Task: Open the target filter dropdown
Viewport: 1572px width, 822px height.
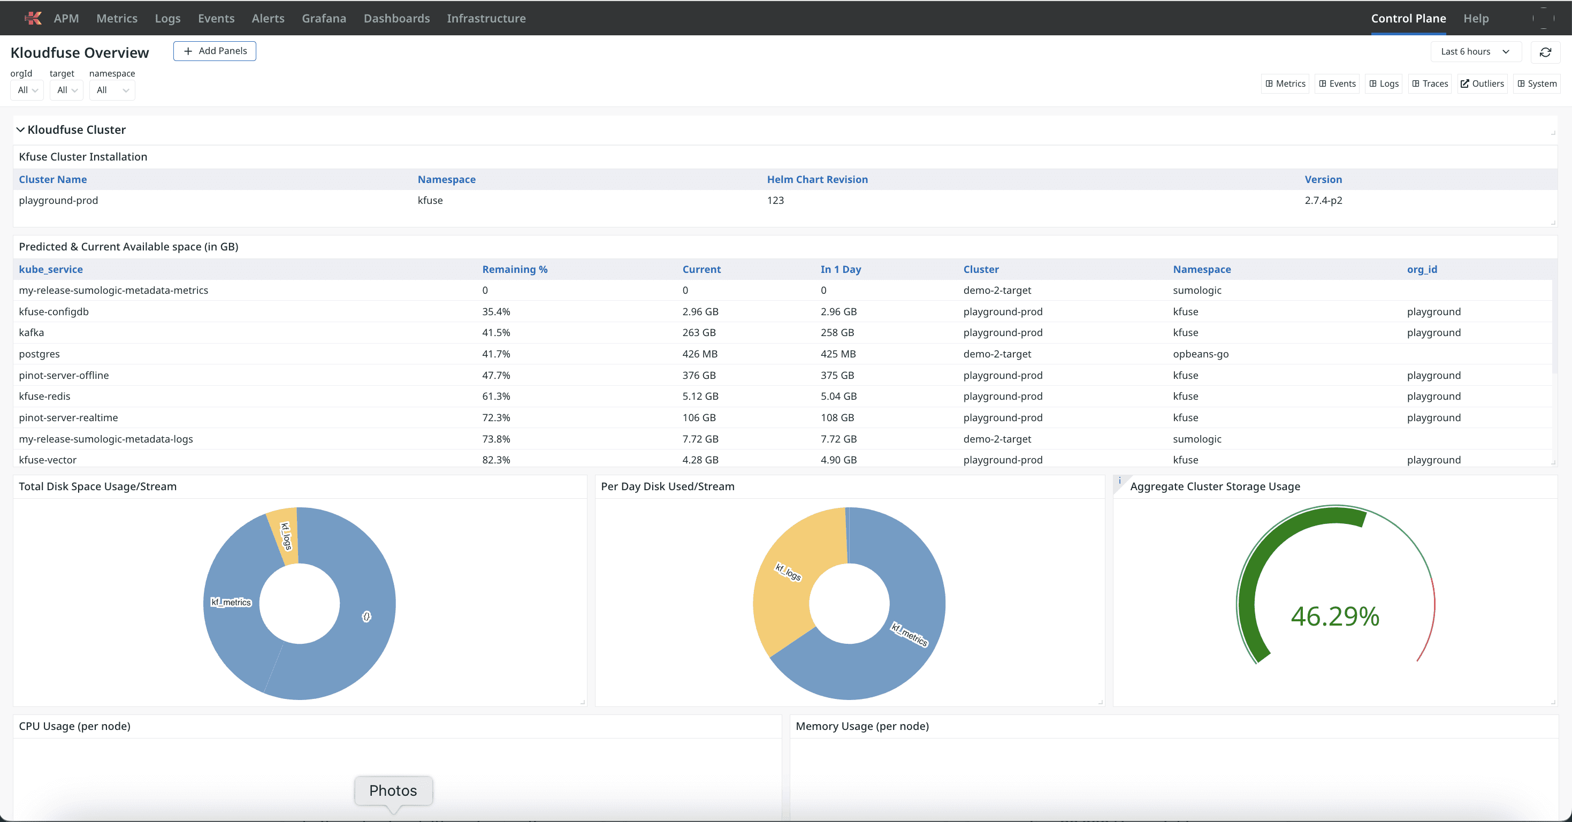Action: pyautogui.click(x=66, y=90)
